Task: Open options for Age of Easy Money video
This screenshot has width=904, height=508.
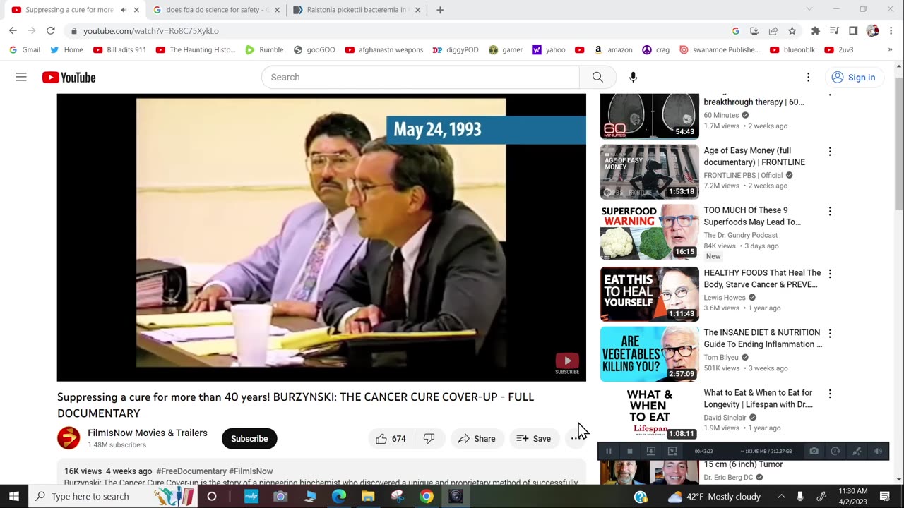Action: [x=830, y=152]
